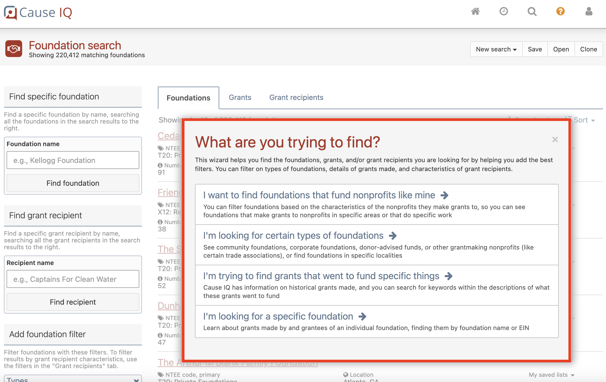606x382 pixels.
Task: Switch to the Grants tab
Action: (x=240, y=97)
